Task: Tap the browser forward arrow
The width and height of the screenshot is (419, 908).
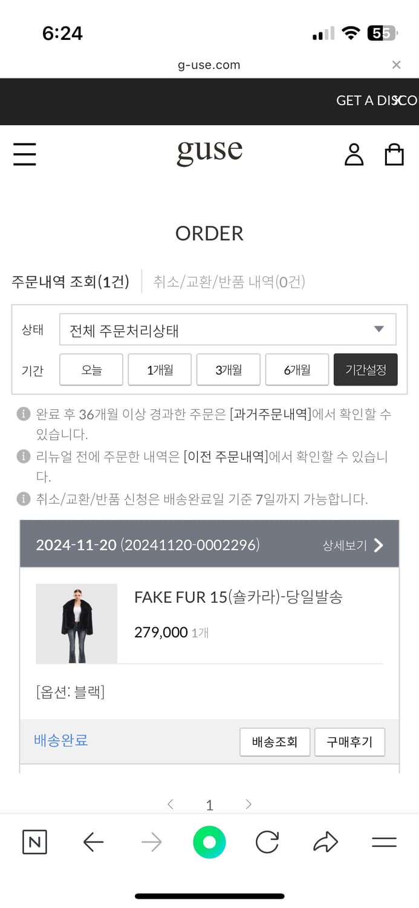Action: [x=151, y=841]
